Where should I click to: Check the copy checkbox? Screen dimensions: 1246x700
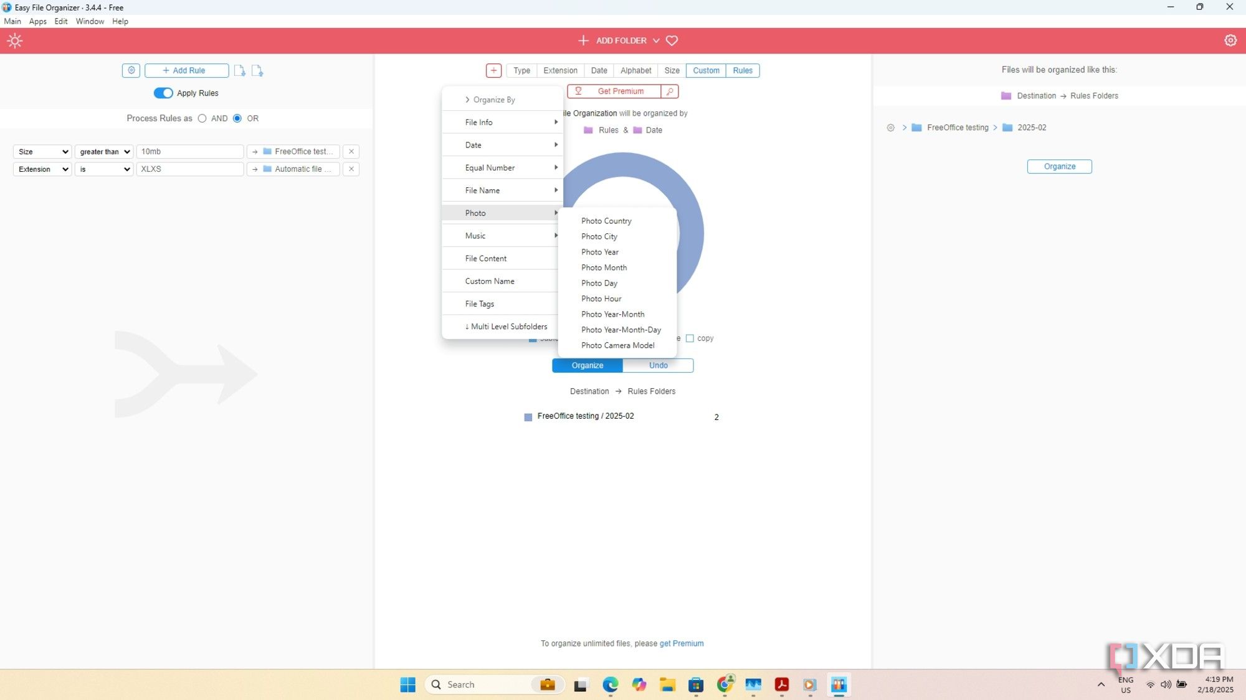690,338
